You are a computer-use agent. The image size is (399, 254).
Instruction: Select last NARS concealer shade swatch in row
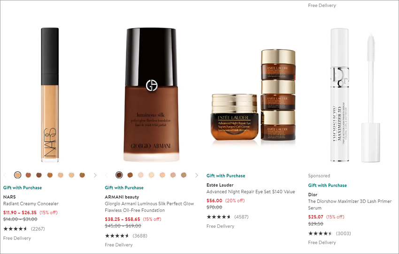pos(82,175)
